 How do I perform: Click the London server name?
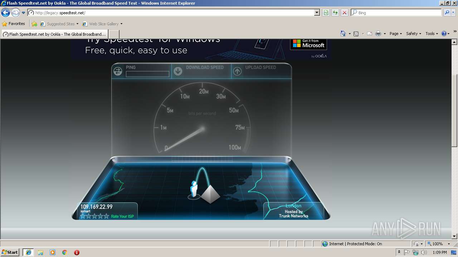coord(293,206)
